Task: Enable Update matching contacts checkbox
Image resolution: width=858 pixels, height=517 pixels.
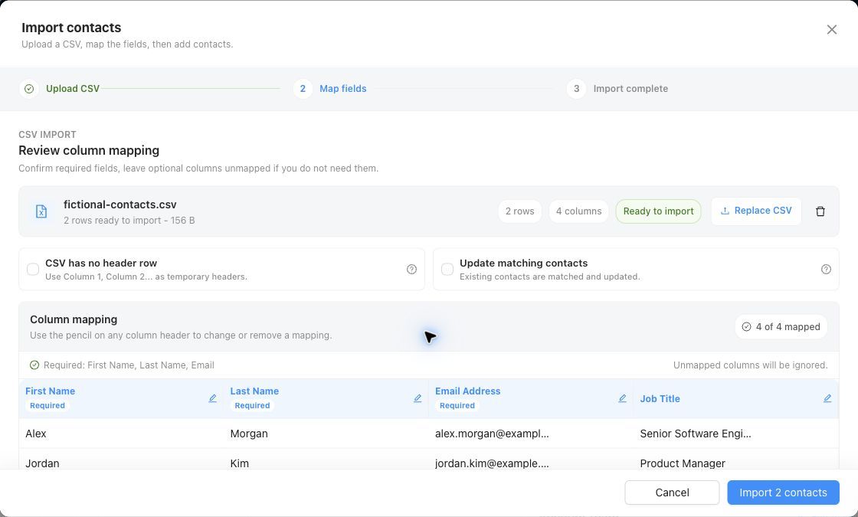Action: coord(447,269)
